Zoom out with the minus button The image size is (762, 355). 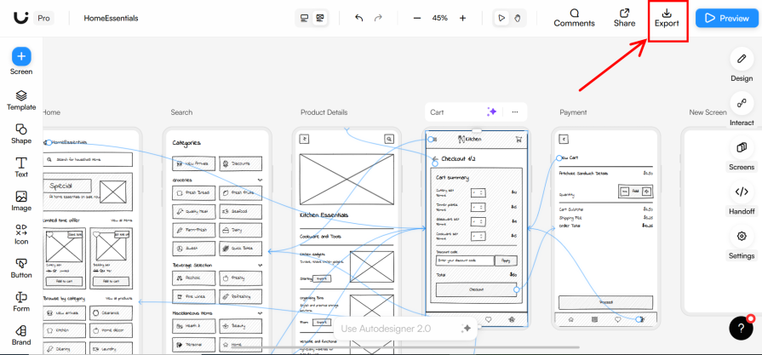(x=417, y=18)
